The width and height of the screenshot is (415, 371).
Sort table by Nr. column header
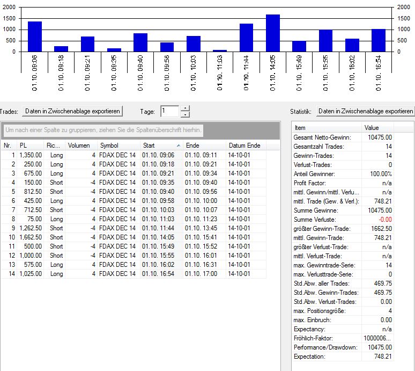click(9, 146)
